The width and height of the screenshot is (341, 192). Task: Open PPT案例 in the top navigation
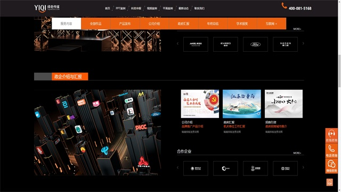(120, 9)
